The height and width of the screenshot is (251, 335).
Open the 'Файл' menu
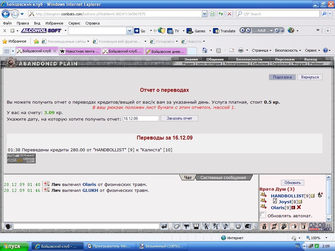(x=7, y=23)
